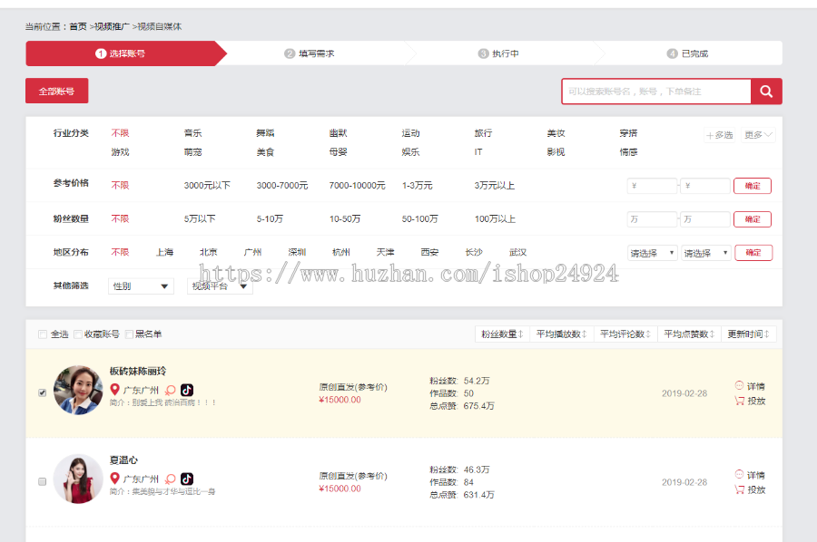
Task: Filter fans 10-50万
Action: pos(344,219)
